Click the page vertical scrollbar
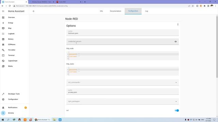 (217, 47)
